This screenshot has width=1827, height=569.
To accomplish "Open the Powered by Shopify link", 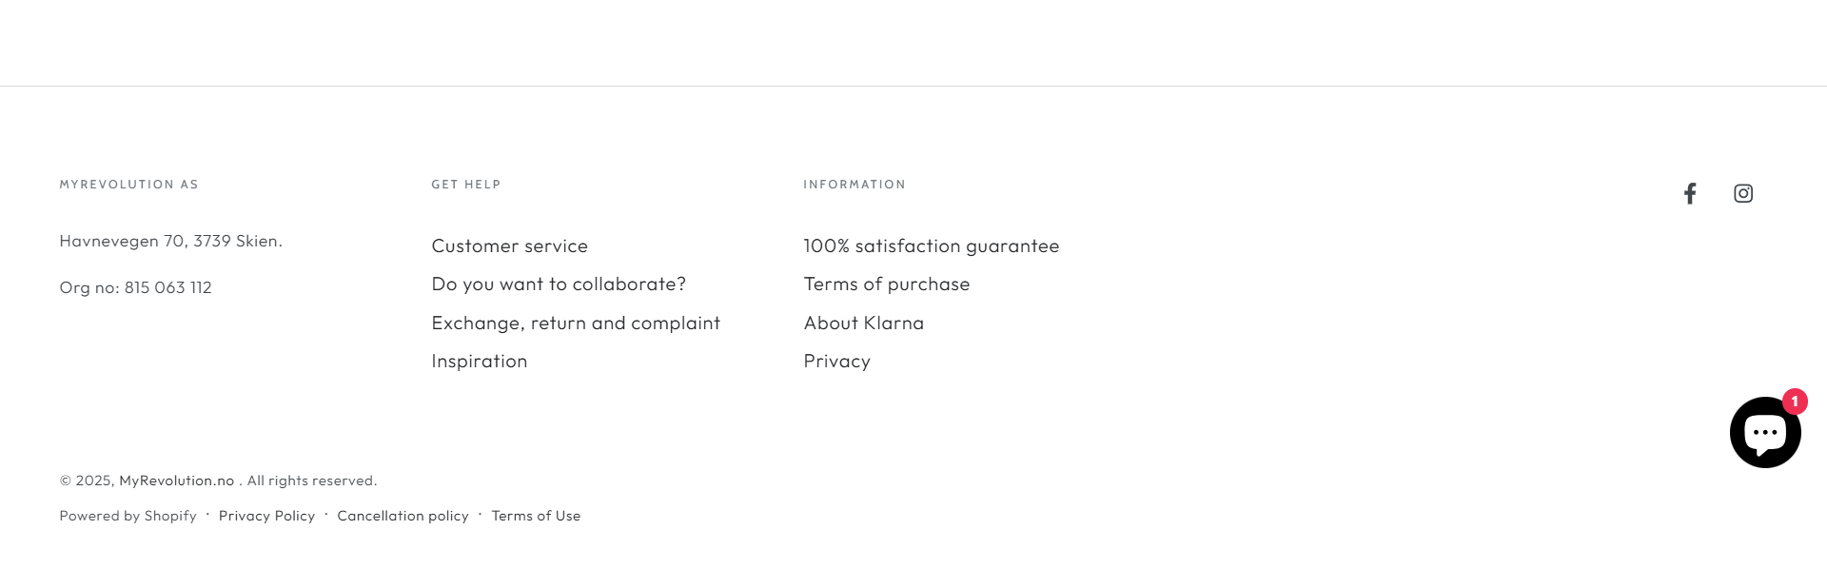I will [x=128, y=517].
